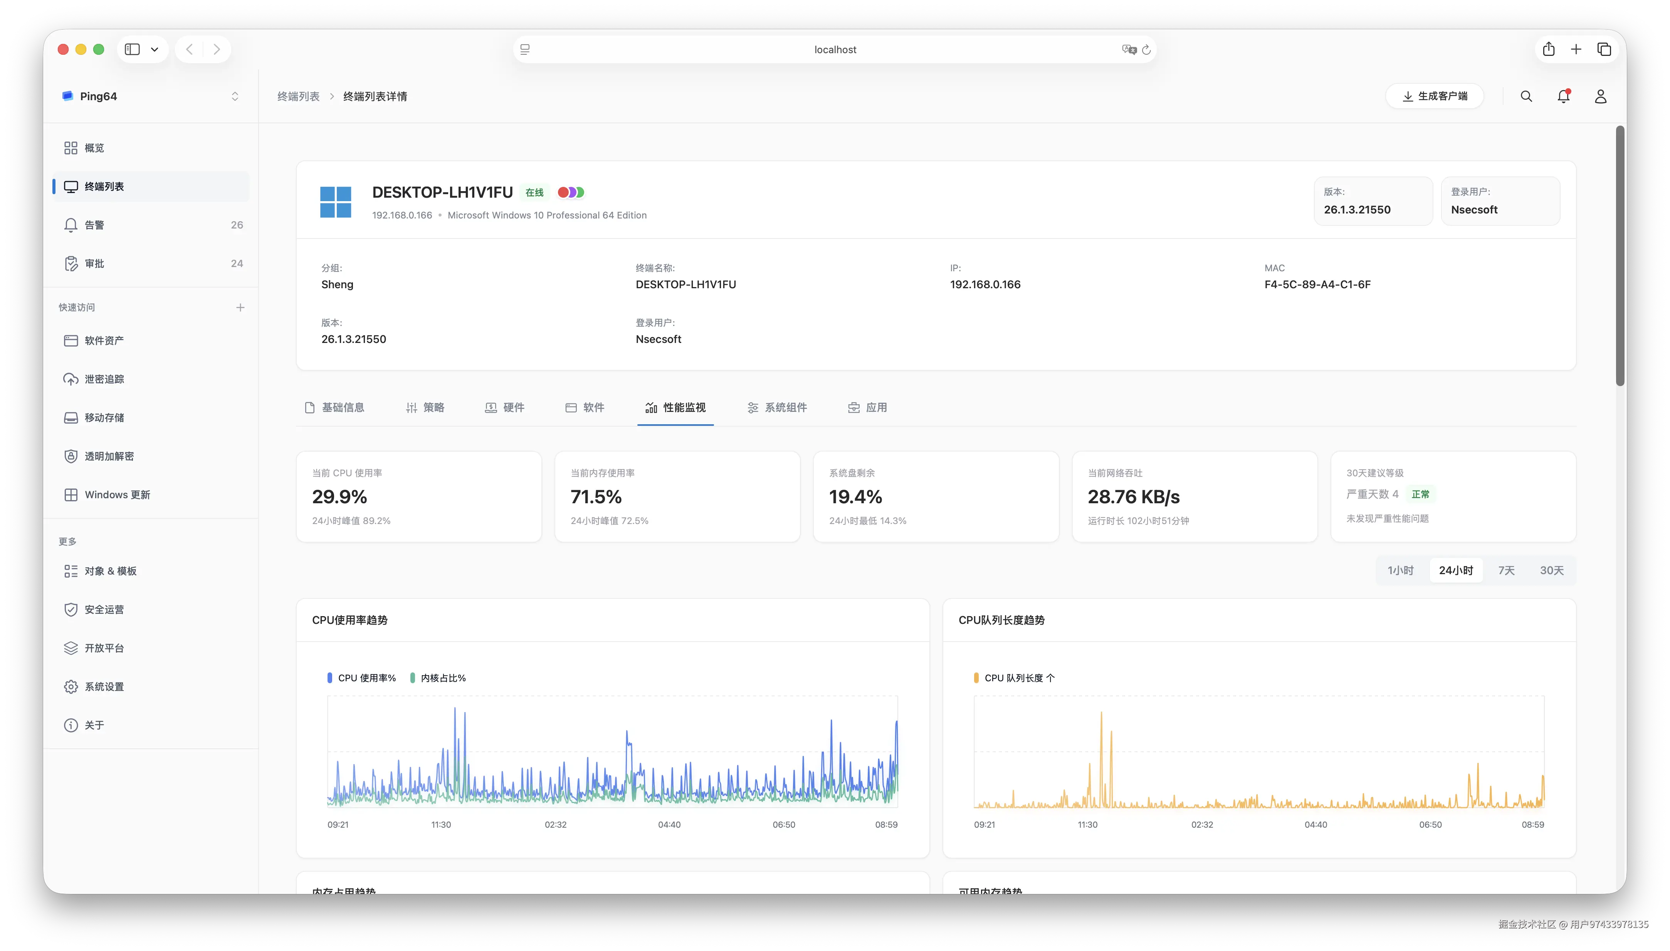Return via 终端列表 breadcrumb link
1670x951 pixels.
pyautogui.click(x=299, y=96)
